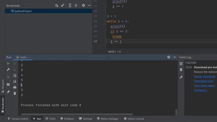
Task: Click line number 42 in gutter
Action: 95,41
